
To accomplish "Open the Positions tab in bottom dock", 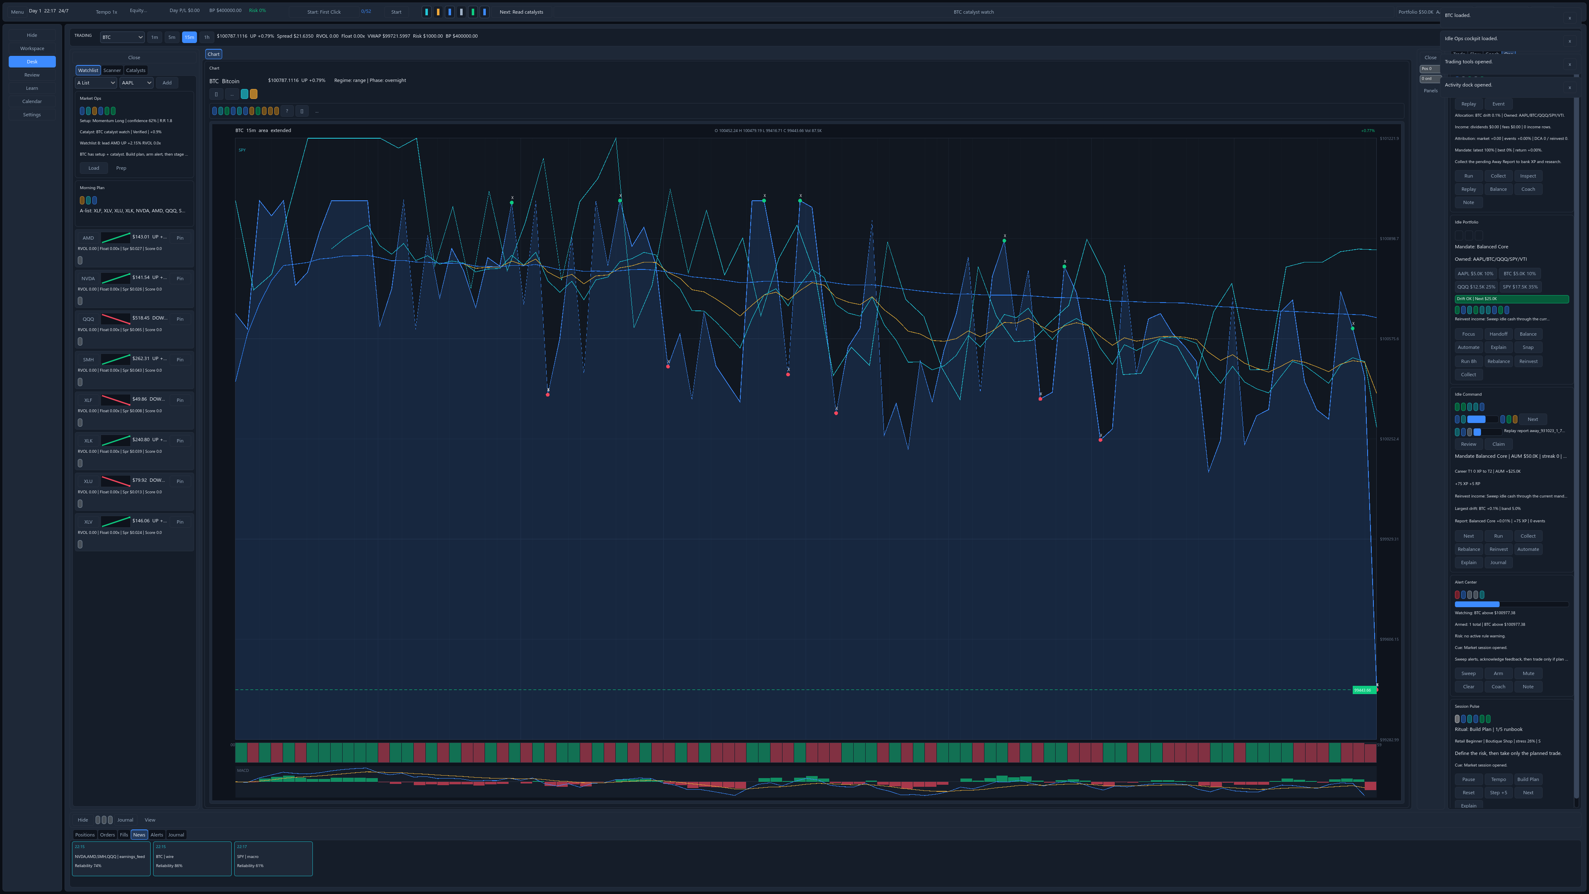I will 85,835.
